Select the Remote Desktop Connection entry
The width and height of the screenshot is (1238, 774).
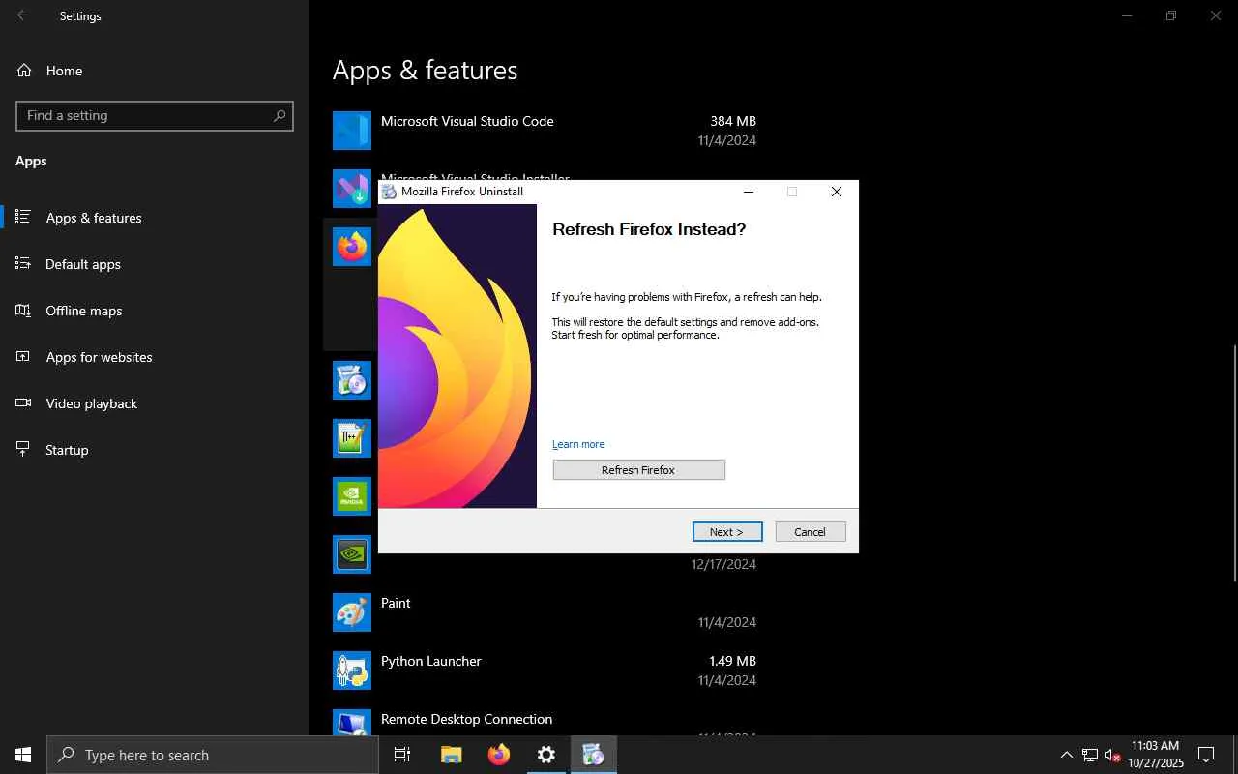[545, 720]
